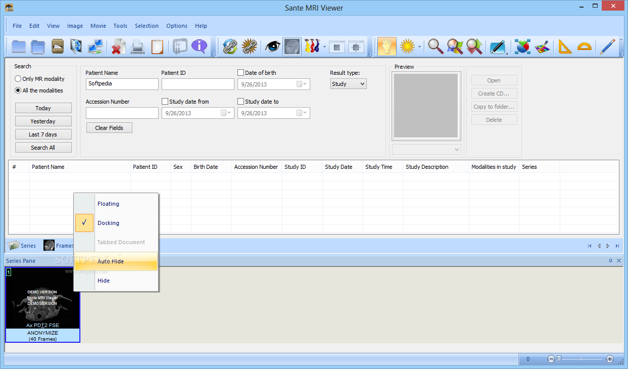Open the dropdown below the Preview box

427,149
